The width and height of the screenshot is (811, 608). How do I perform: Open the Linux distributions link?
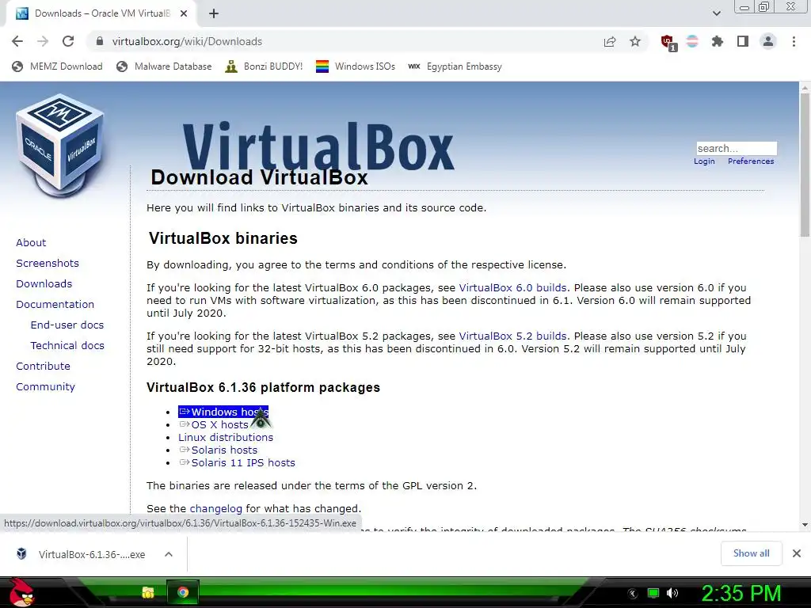pos(226,437)
